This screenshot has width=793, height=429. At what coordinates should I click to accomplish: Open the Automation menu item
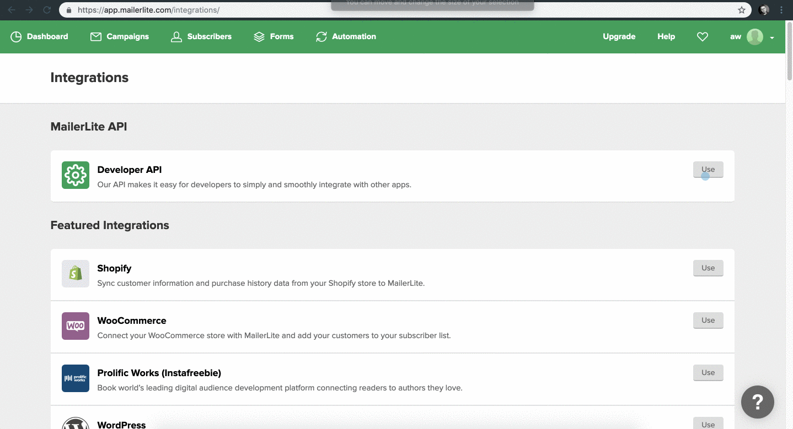[346, 37]
